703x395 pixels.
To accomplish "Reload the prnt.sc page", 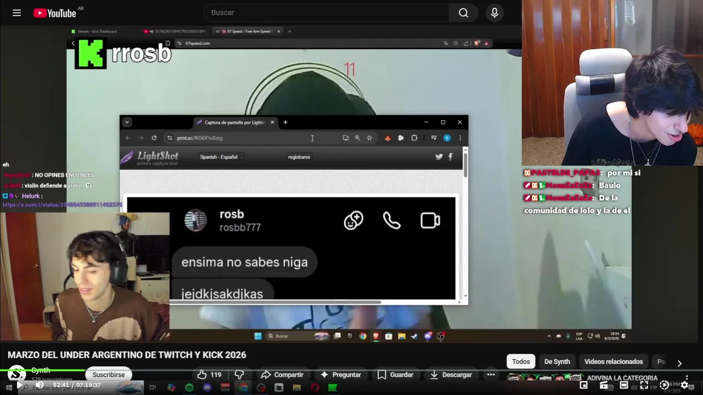I will pos(154,138).
